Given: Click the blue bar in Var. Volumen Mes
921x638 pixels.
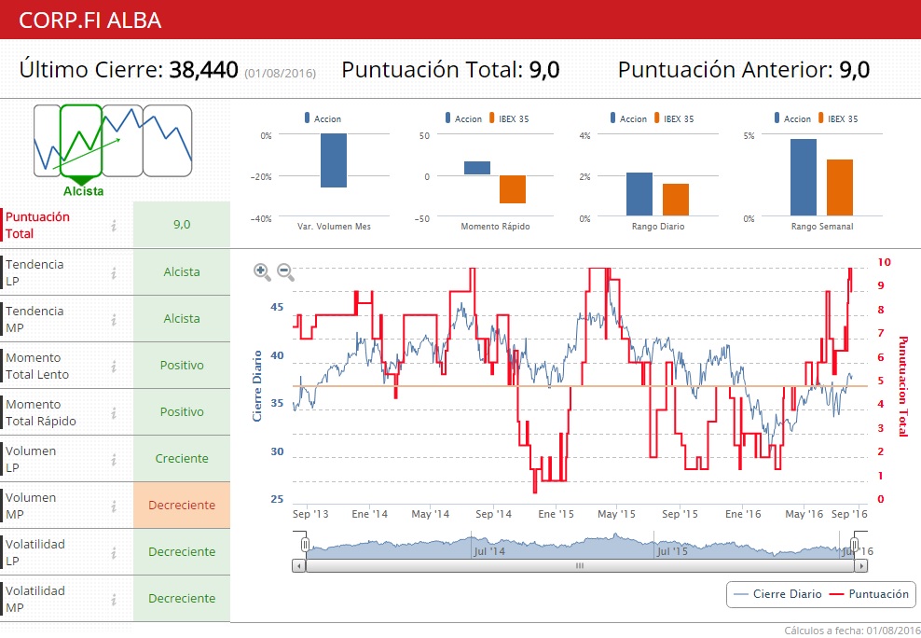Looking at the screenshot, I should [x=334, y=161].
